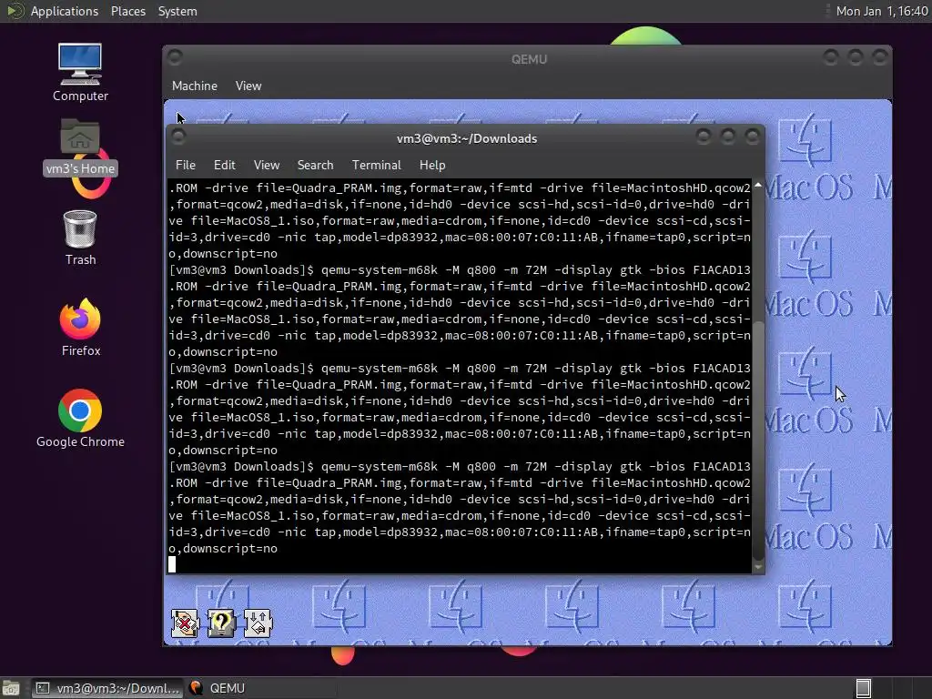Launch Google Chrome from the desktop
This screenshot has width=932, height=699.
click(x=80, y=419)
